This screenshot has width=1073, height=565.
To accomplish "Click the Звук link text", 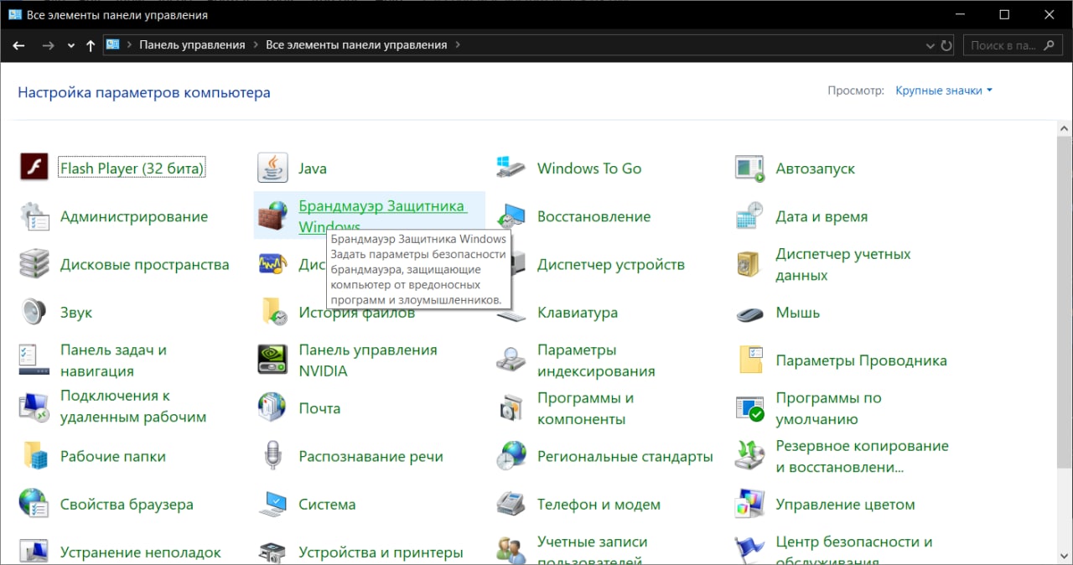I will [x=76, y=312].
